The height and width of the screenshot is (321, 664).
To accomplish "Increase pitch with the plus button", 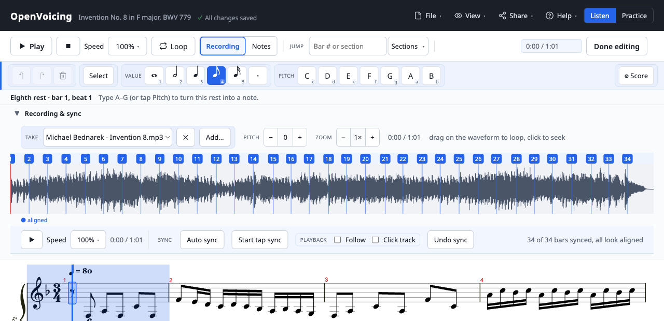I will pos(300,137).
